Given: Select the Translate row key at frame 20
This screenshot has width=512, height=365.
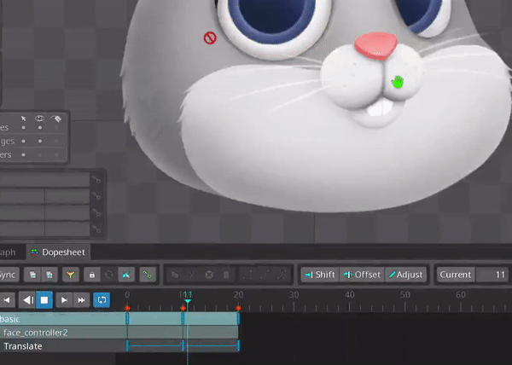Looking at the screenshot, I should pos(238,345).
